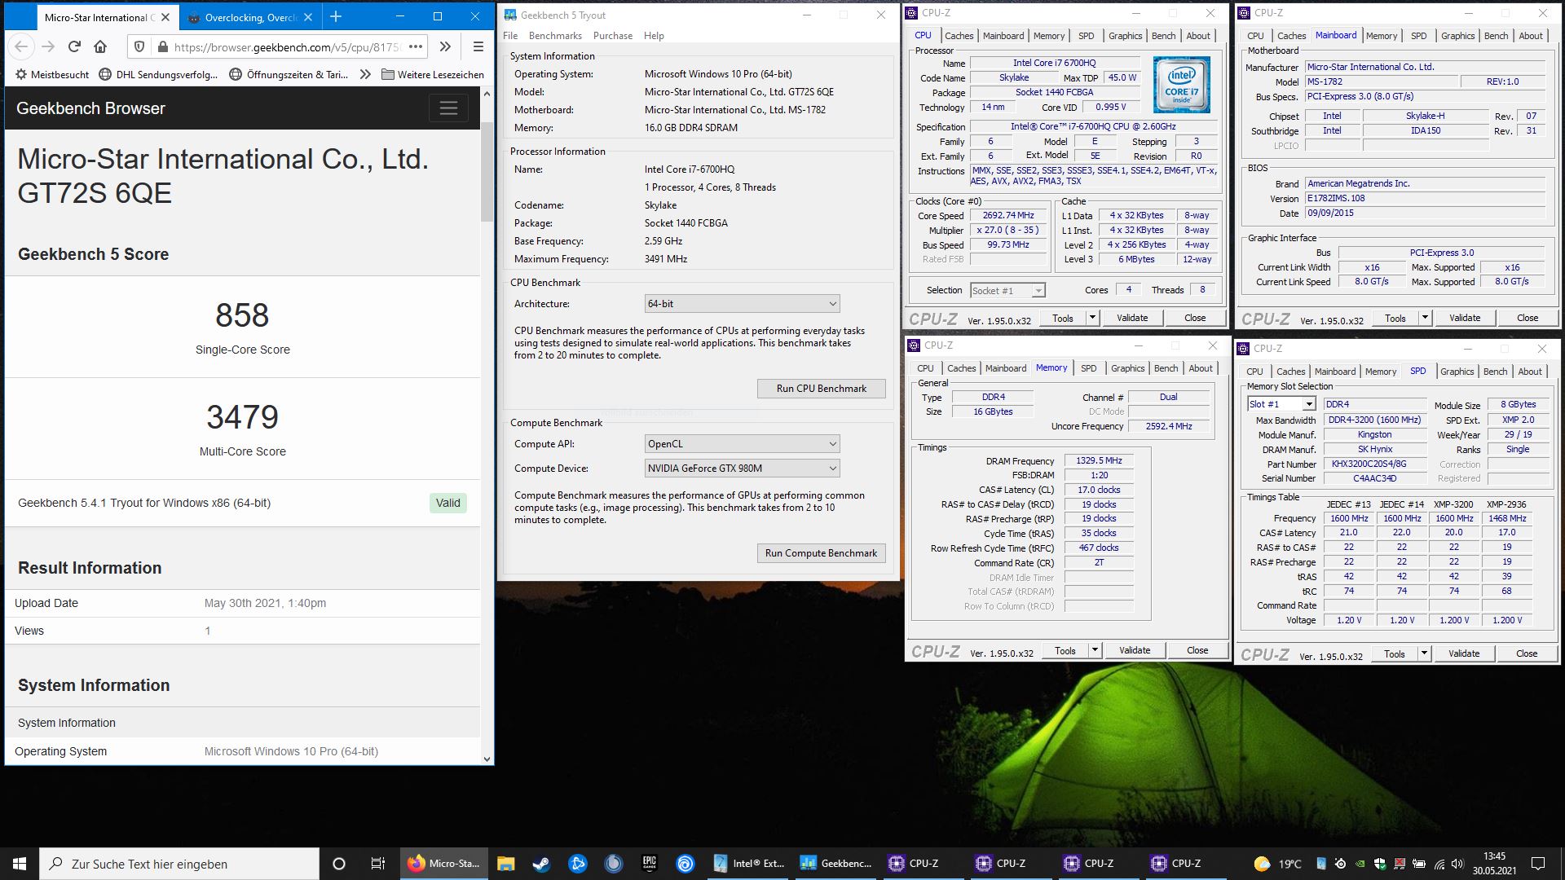Open SPD tab in CPU-Z Memory window
Viewport: 1565px width, 880px height.
(1088, 368)
